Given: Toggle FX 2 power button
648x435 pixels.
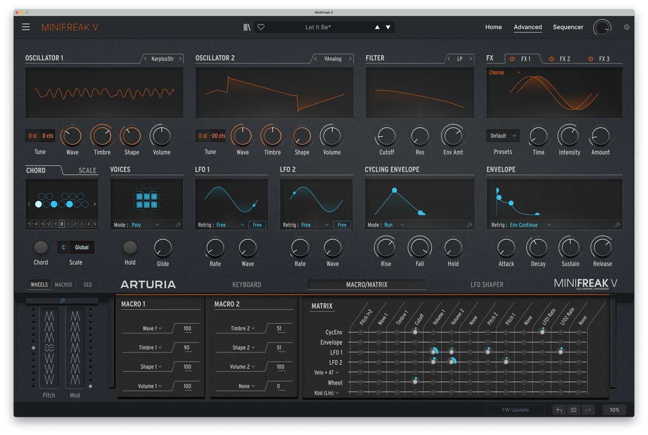Looking at the screenshot, I should [x=551, y=59].
